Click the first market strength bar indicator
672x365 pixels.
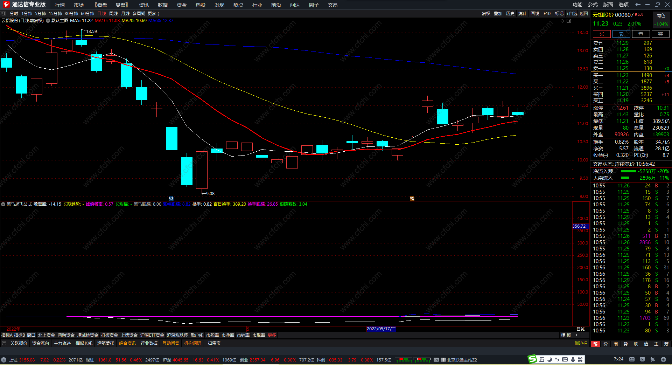[x=404, y=360]
